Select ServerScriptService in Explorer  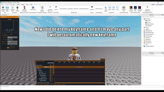(150, 34)
